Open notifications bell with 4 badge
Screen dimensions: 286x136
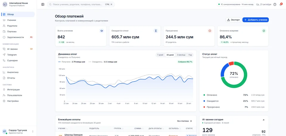[x=281, y=4]
